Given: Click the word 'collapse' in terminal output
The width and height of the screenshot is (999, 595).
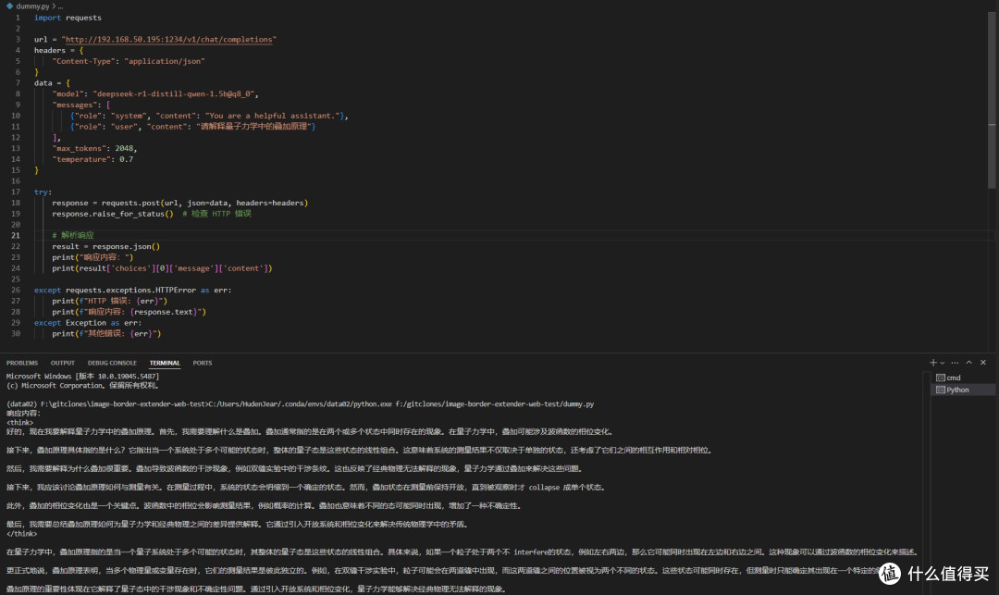Looking at the screenshot, I should 544,488.
